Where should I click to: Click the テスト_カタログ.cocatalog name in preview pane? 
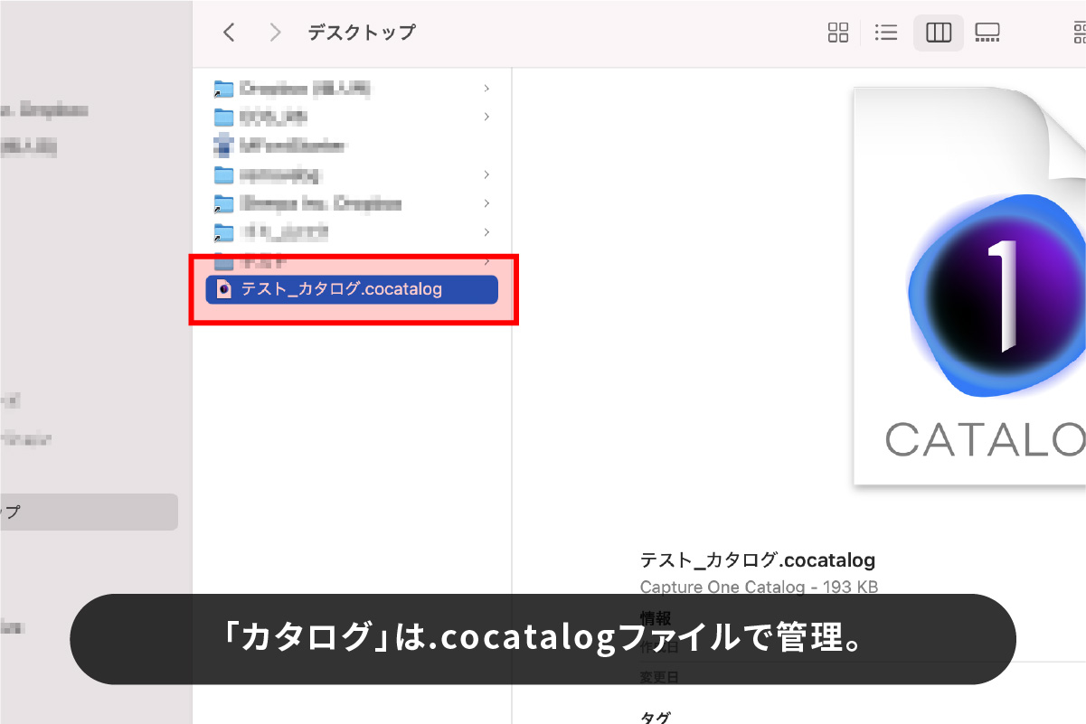[758, 560]
